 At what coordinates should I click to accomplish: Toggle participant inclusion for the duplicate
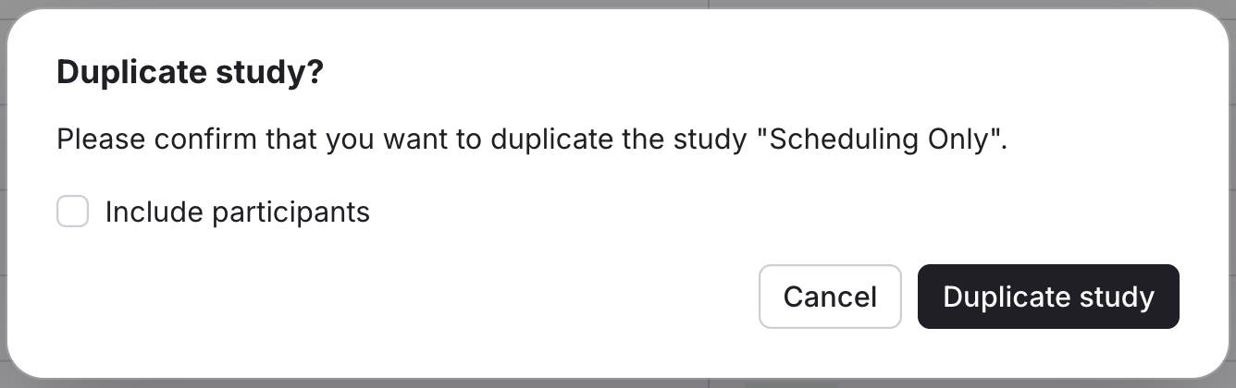(x=72, y=212)
